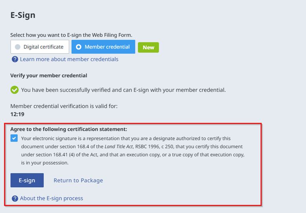Image resolution: width=306 pixels, height=213 pixels.
Task: Click the Select how you want to E-sign prompt
Action: [71, 35]
